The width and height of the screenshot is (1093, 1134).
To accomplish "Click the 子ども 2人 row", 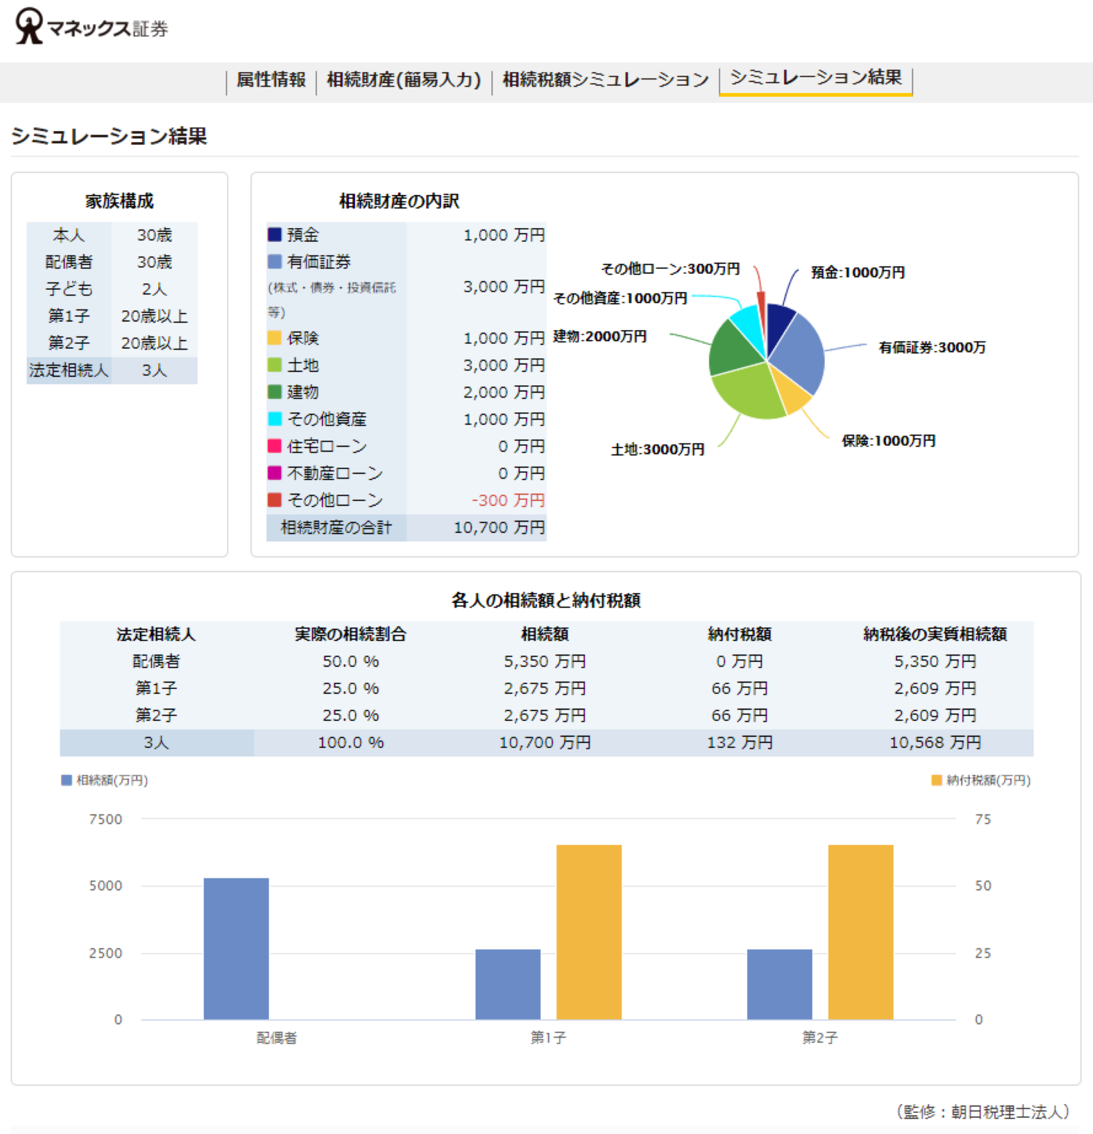I will (x=112, y=289).
